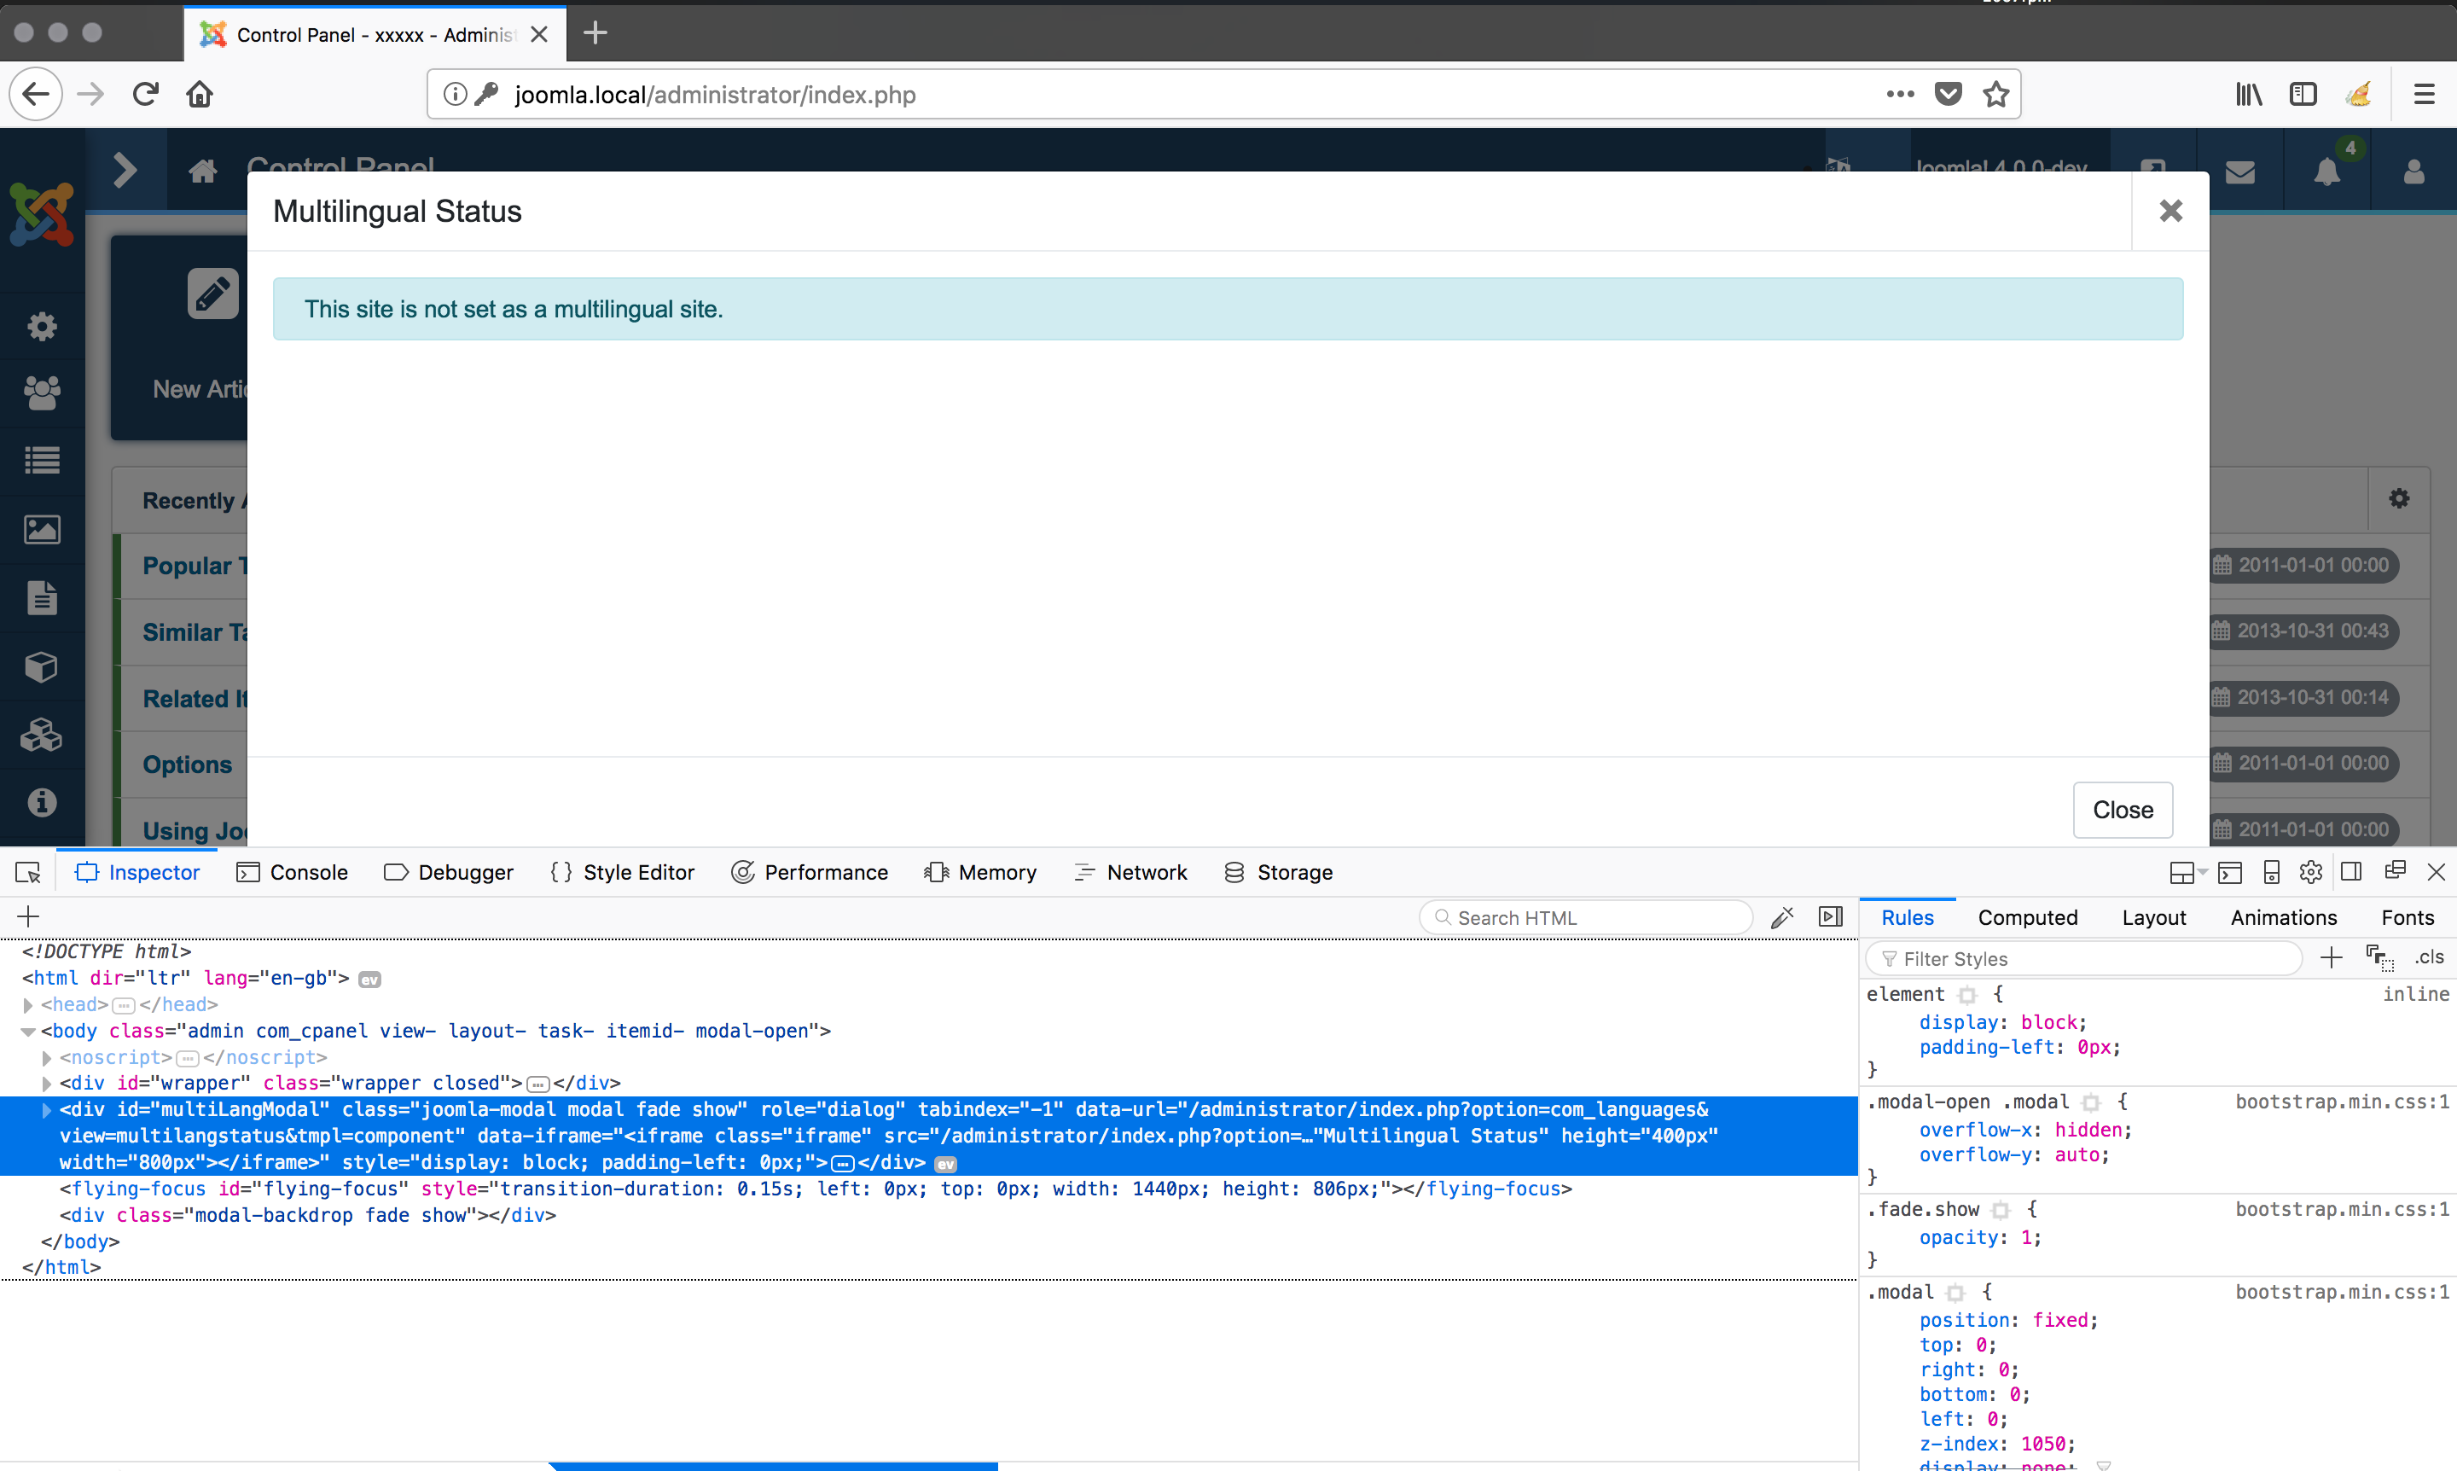Reload the current page
Screen dimensions: 2457x1471
point(146,94)
